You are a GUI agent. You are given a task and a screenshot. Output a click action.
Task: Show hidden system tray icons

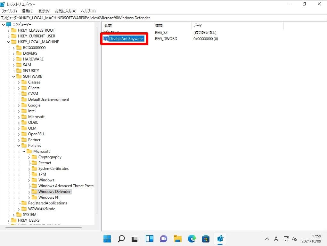coord(267,239)
